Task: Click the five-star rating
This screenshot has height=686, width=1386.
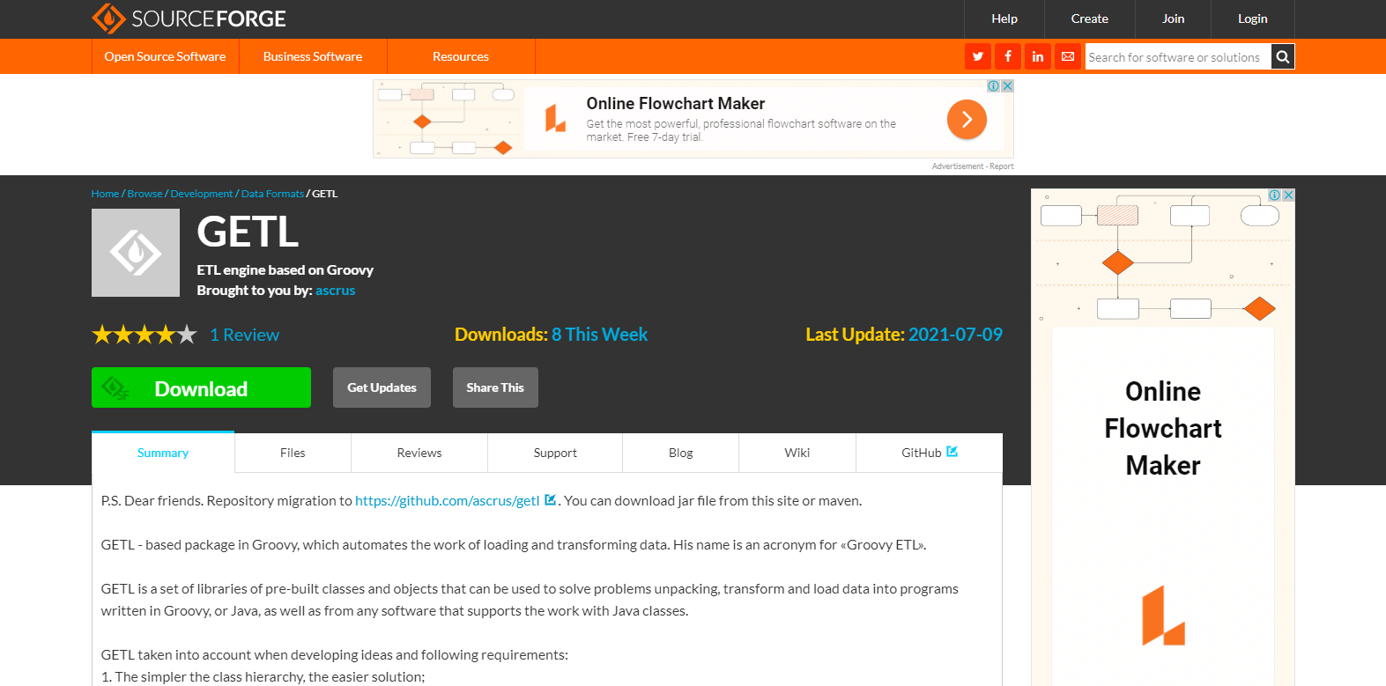Action: click(145, 335)
